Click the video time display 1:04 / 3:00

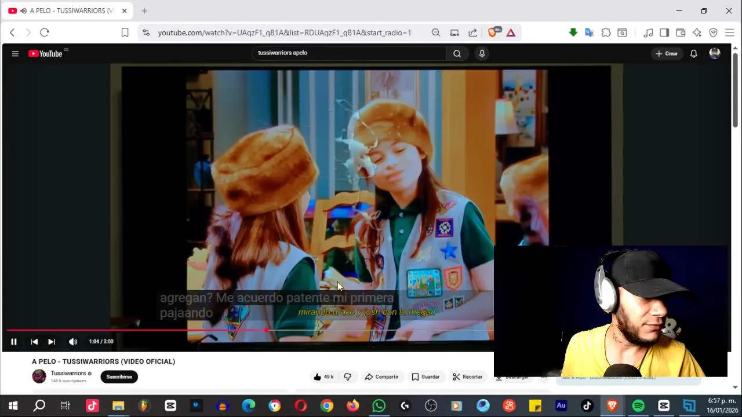coord(101,342)
